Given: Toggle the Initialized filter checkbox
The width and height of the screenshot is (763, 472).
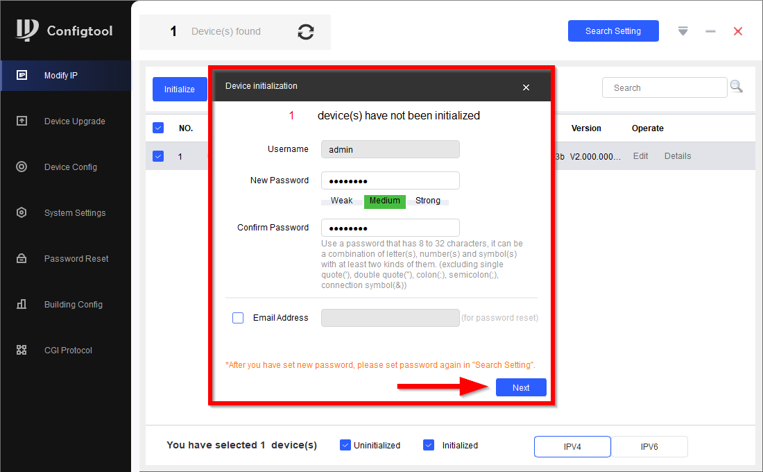Looking at the screenshot, I should click(x=429, y=445).
